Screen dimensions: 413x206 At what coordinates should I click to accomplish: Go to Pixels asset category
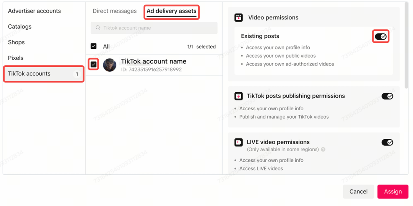(x=16, y=58)
